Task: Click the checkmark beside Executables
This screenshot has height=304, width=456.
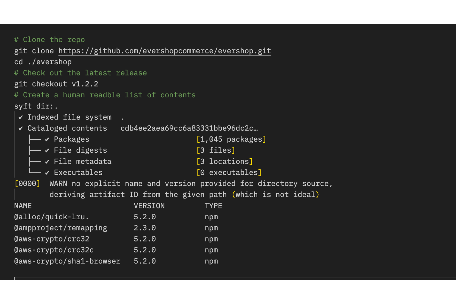Action: click(47, 173)
